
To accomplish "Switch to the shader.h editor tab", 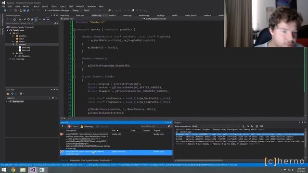I will 112,15.
